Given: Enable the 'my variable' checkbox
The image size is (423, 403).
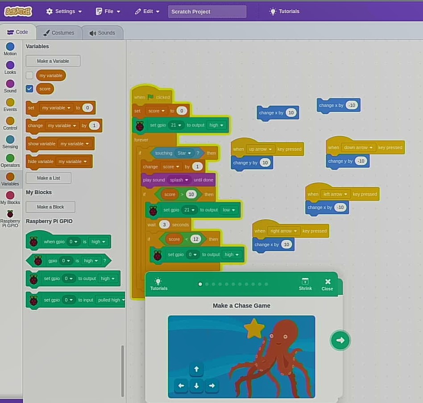Looking at the screenshot, I should [29, 75].
